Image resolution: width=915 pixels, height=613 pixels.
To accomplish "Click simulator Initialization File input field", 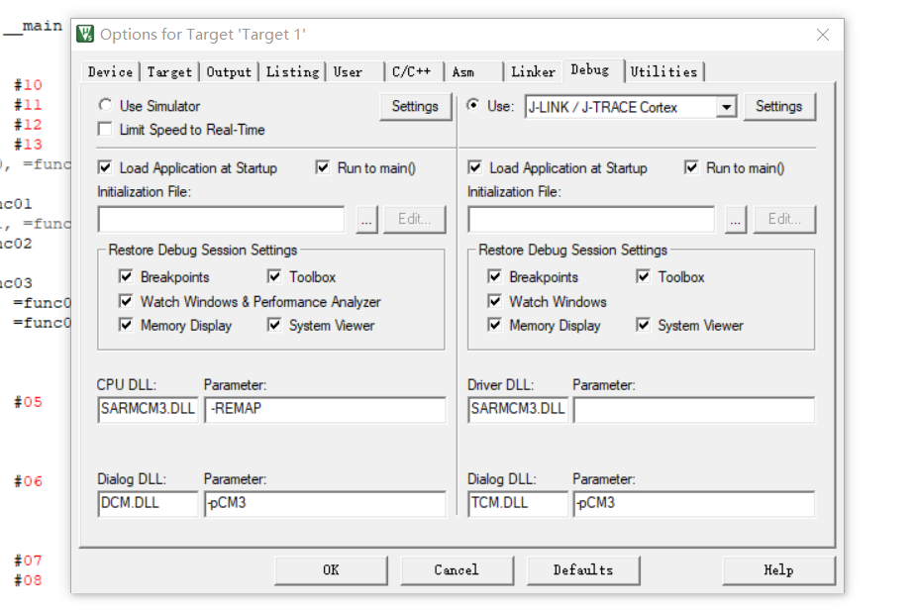I will click(221, 219).
